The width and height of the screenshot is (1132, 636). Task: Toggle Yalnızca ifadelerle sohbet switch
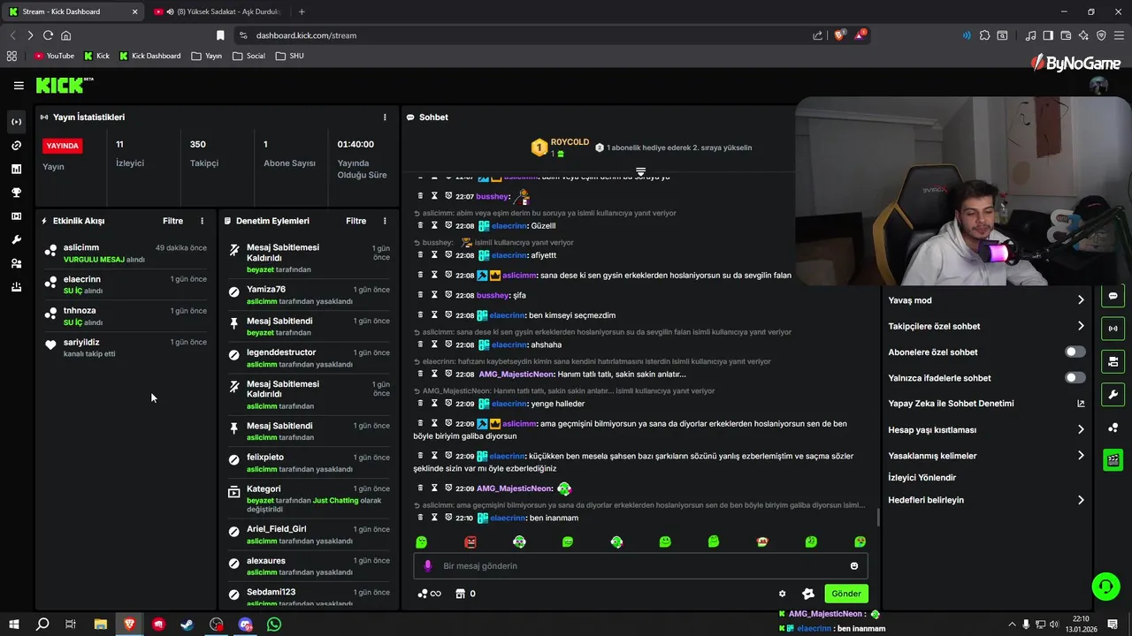[1075, 378]
